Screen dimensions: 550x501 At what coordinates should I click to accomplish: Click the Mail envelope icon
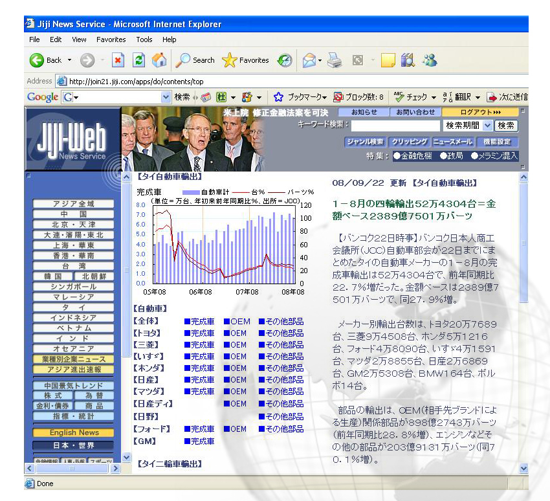tap(309, 60)
